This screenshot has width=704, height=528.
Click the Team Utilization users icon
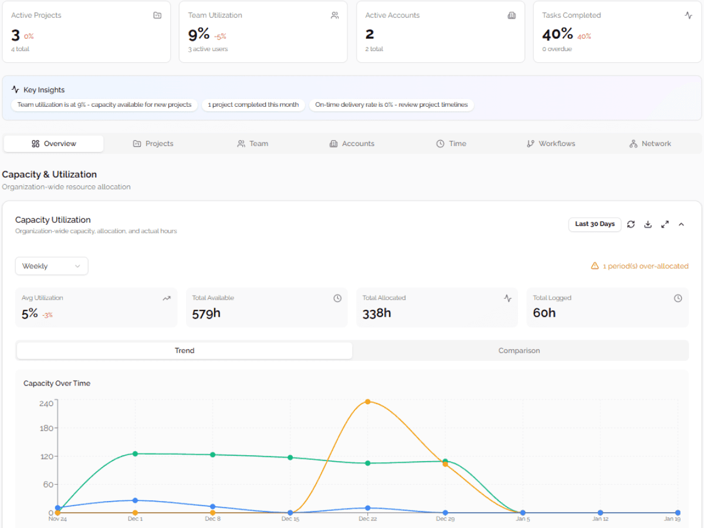point(334,15)
